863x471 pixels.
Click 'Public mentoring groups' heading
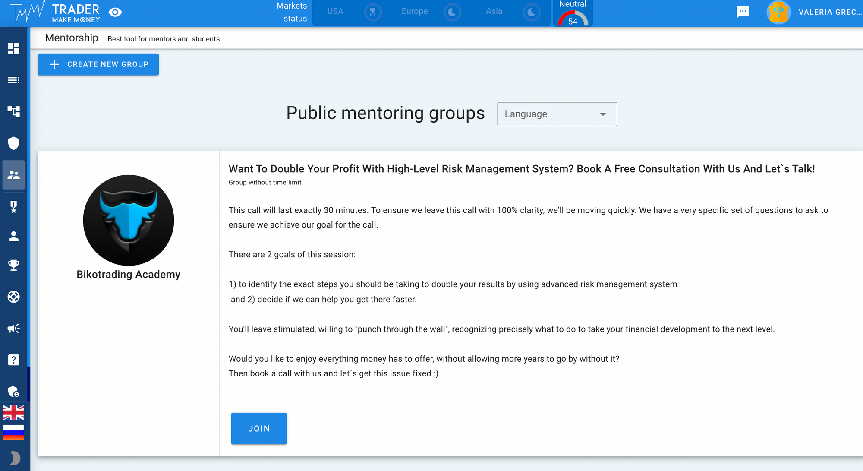[385, 113]
